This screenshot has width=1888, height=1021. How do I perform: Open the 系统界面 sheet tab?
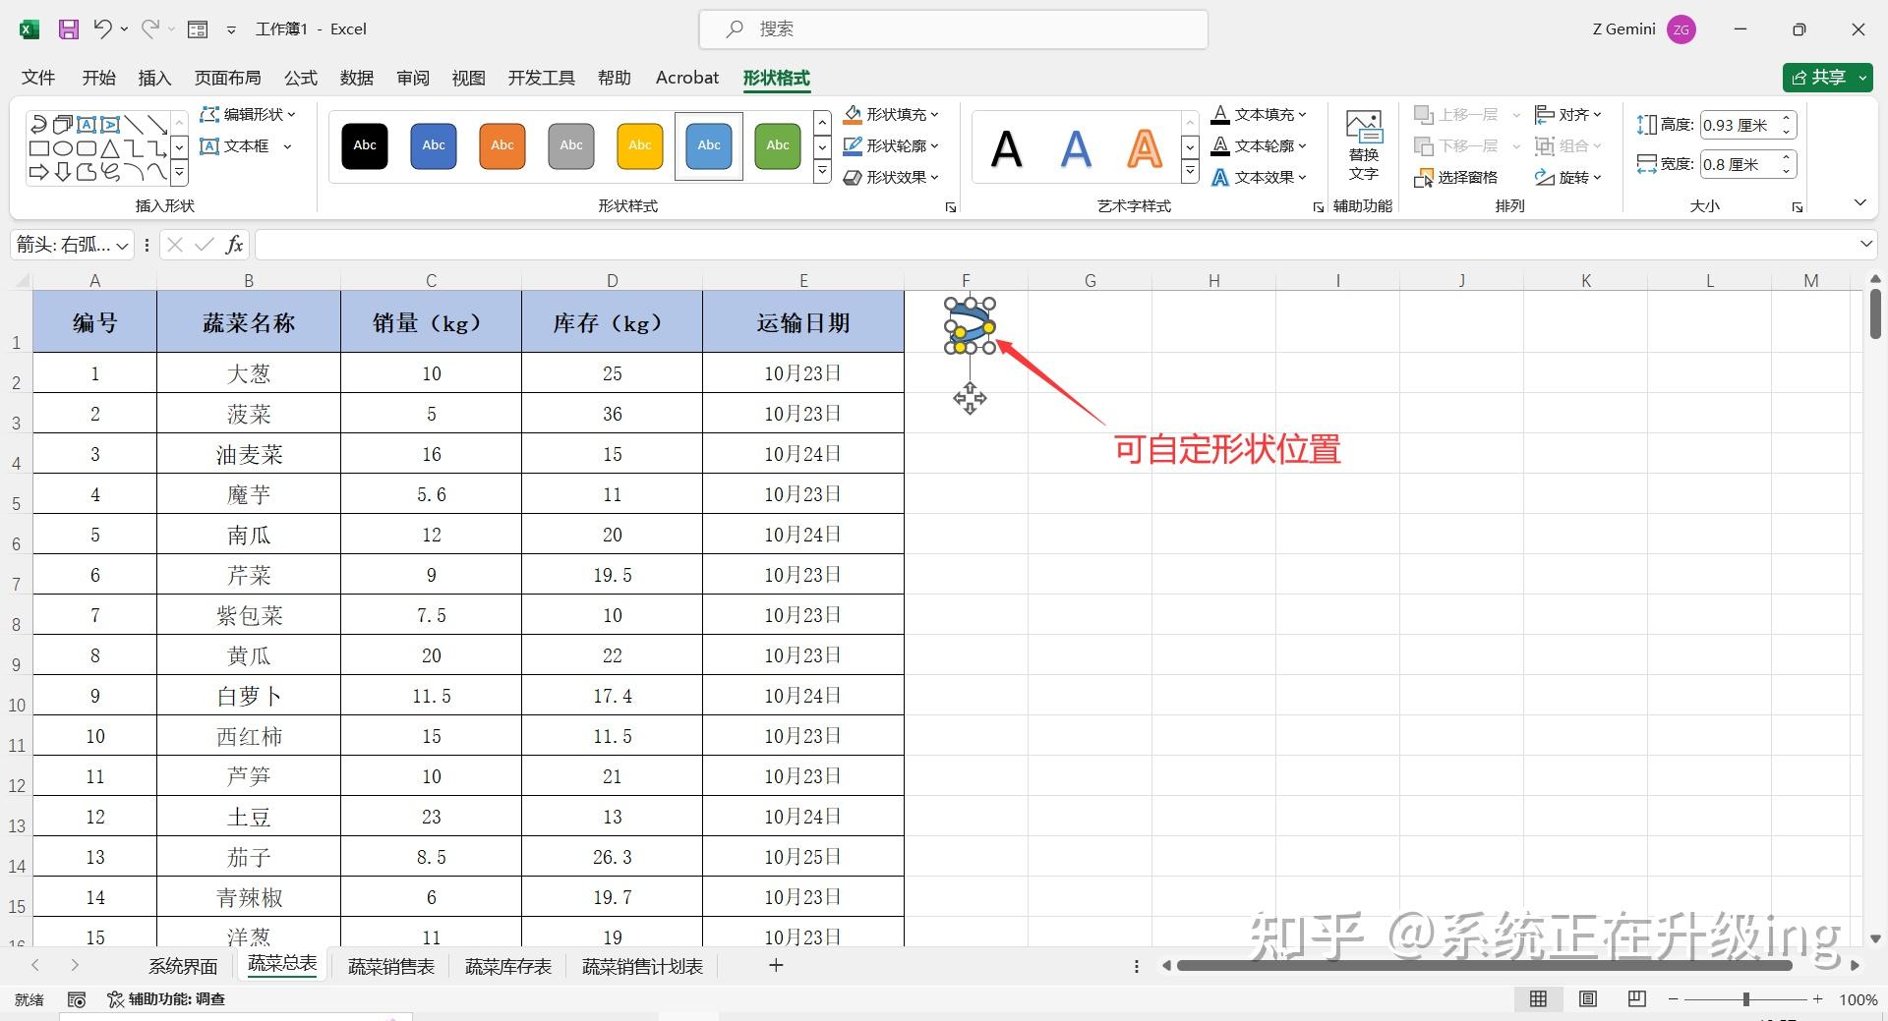click(x=183, y=967)
